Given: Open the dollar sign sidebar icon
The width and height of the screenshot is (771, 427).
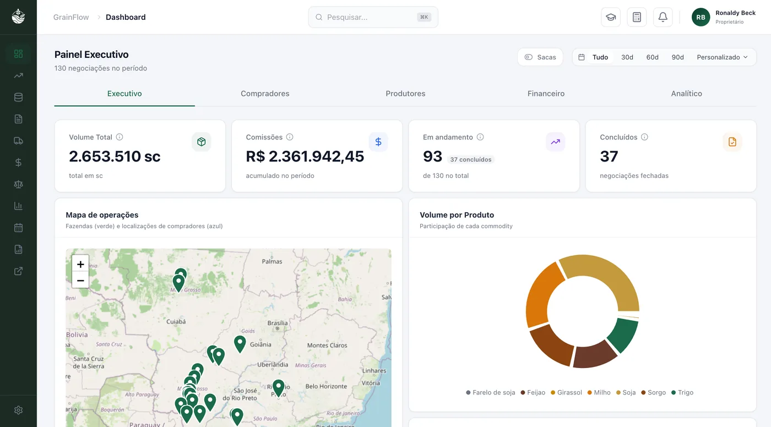Looking at the screenshot, I should point(18,163).
